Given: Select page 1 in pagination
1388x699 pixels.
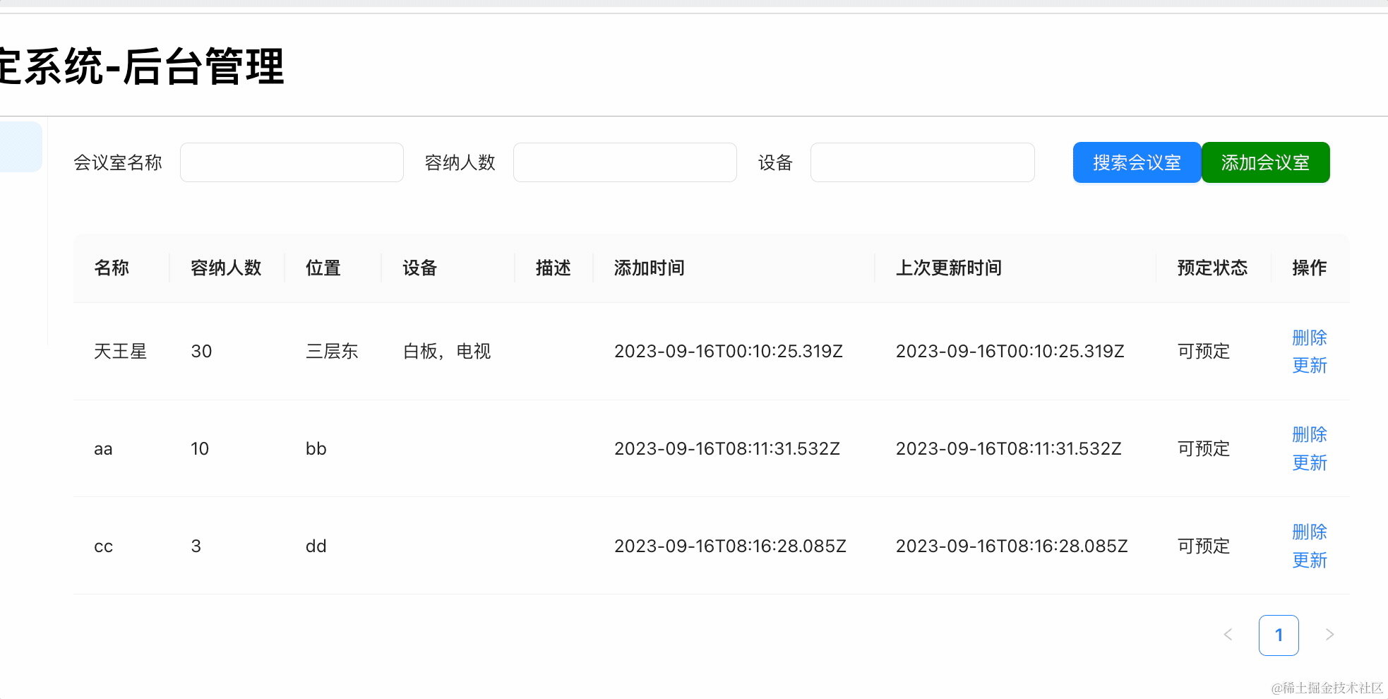Looking at the screenshot, I should [x=1279, y=635].
